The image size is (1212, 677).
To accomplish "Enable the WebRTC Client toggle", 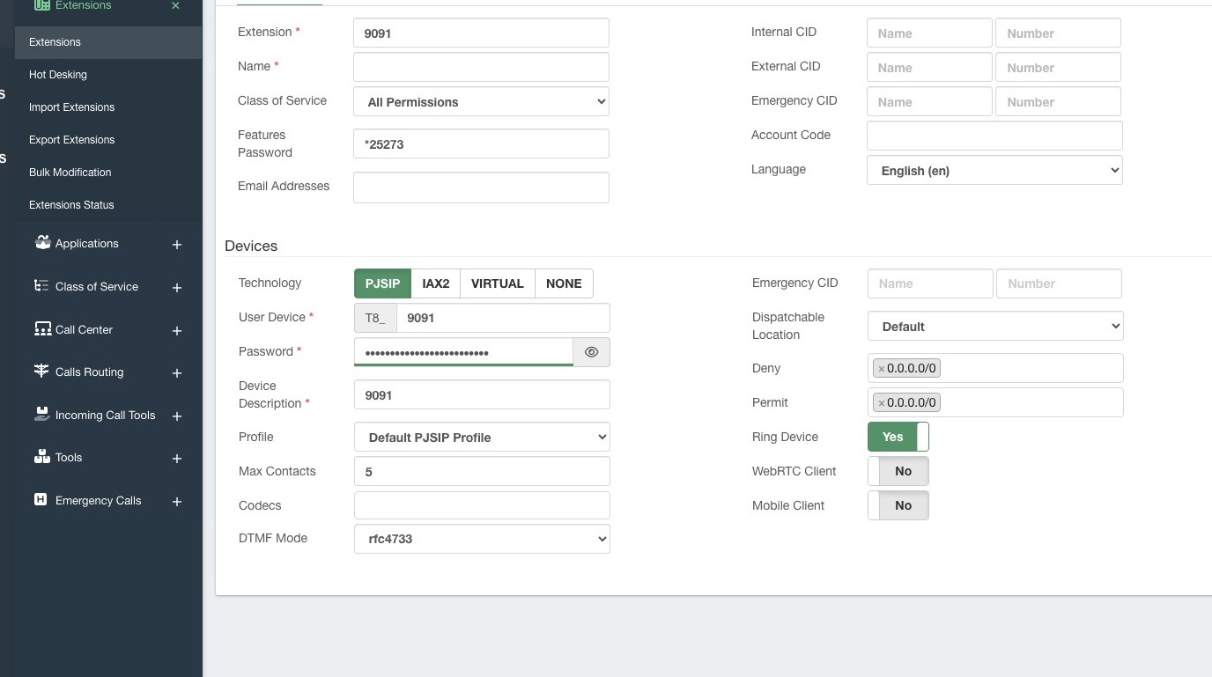I will point(898,471).
